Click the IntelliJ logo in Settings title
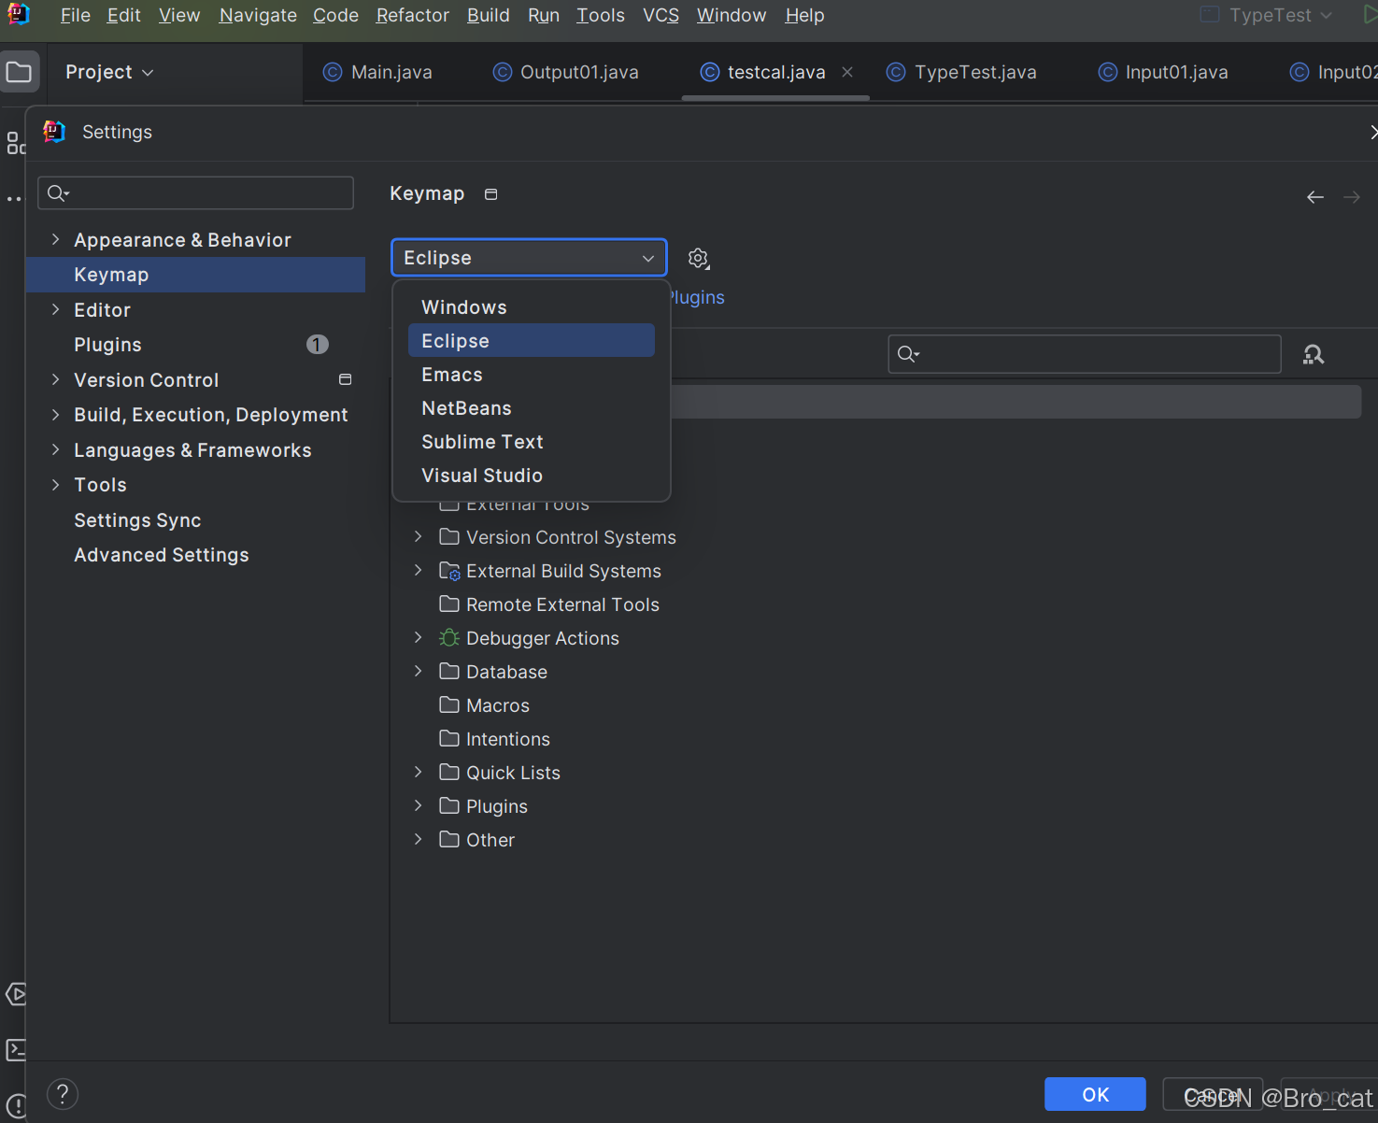 point(54,132)
